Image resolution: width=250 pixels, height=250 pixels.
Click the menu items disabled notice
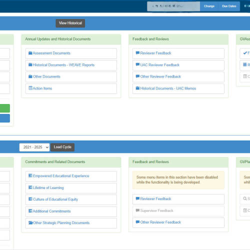point(178,180)
